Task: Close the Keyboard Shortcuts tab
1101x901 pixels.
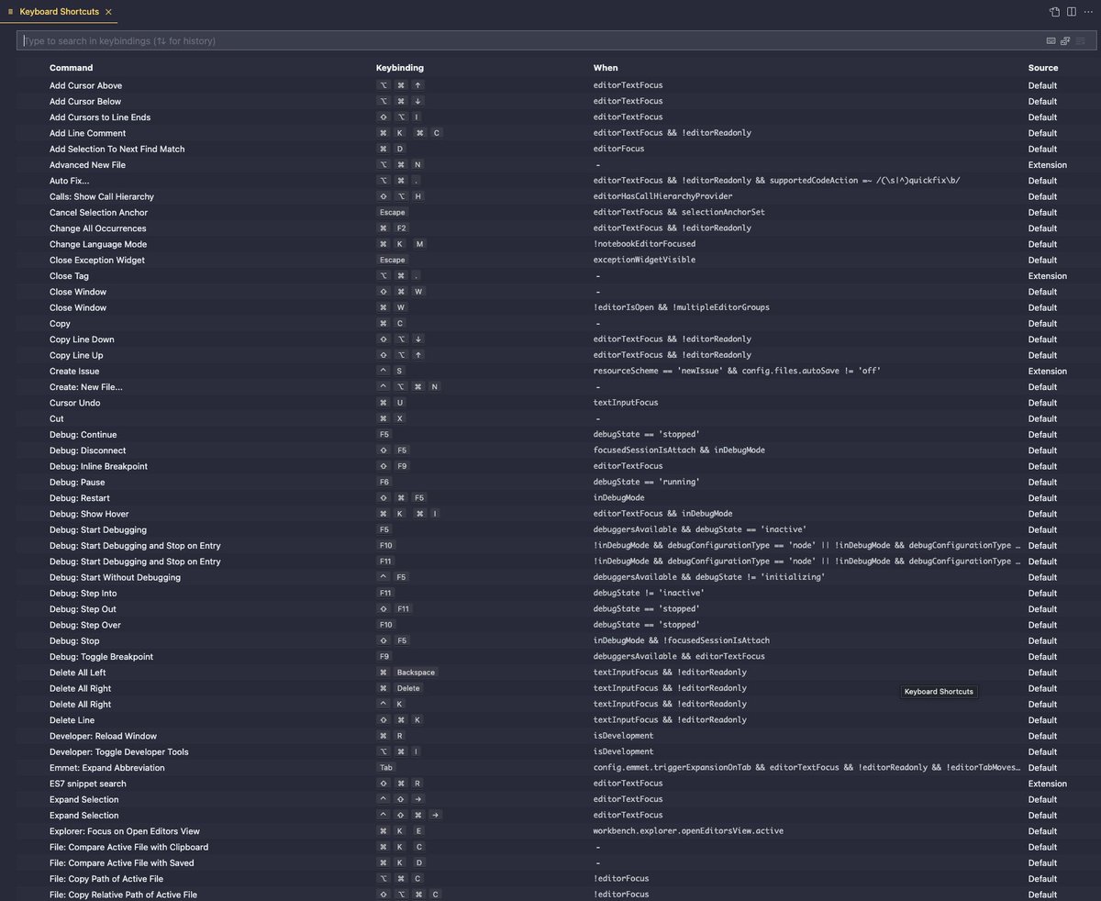Action: pos(108,12)
